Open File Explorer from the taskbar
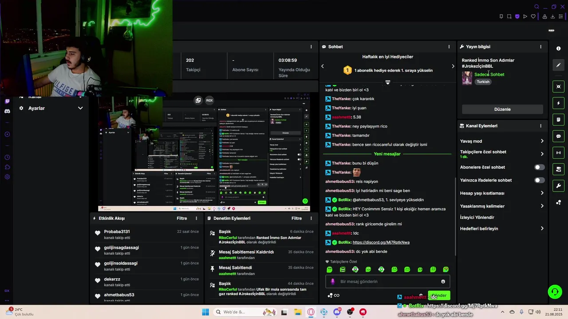 297,312
